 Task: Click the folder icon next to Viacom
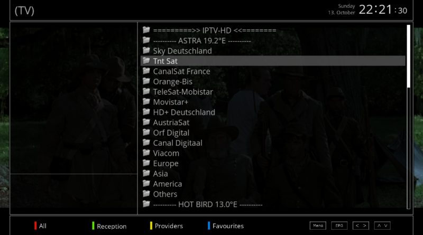pyautogui.click(x=146, y=153)
